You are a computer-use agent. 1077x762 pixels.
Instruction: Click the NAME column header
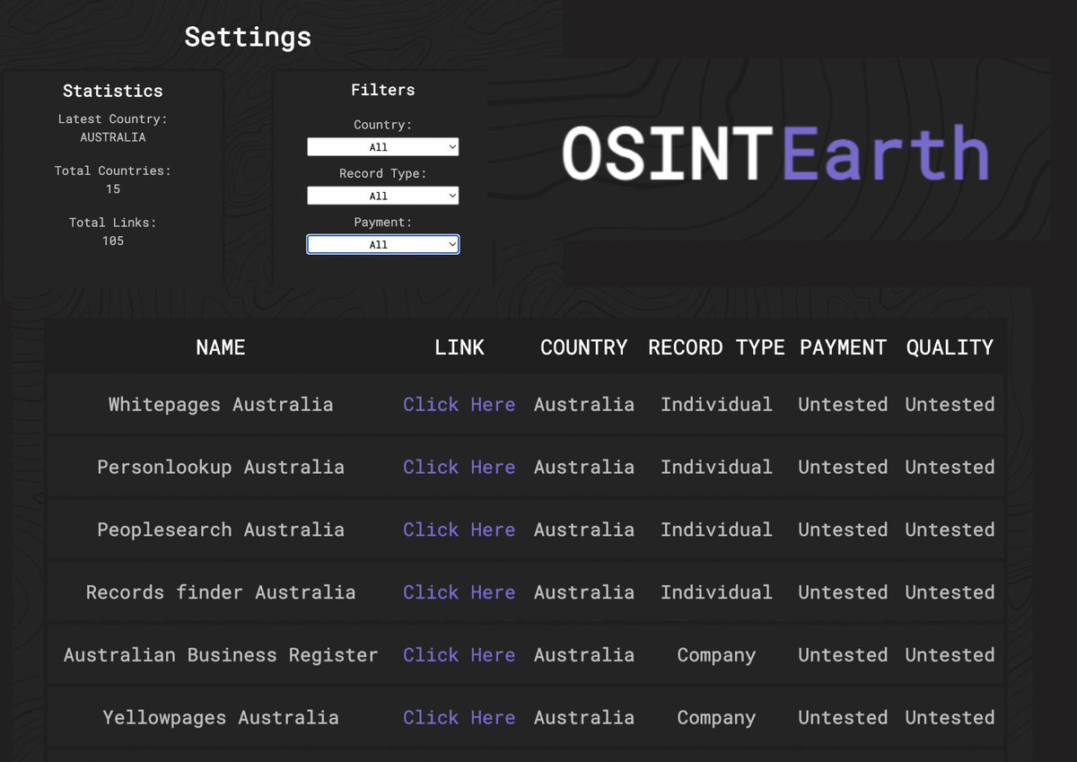pyautogui.click(x=221, y=347)
